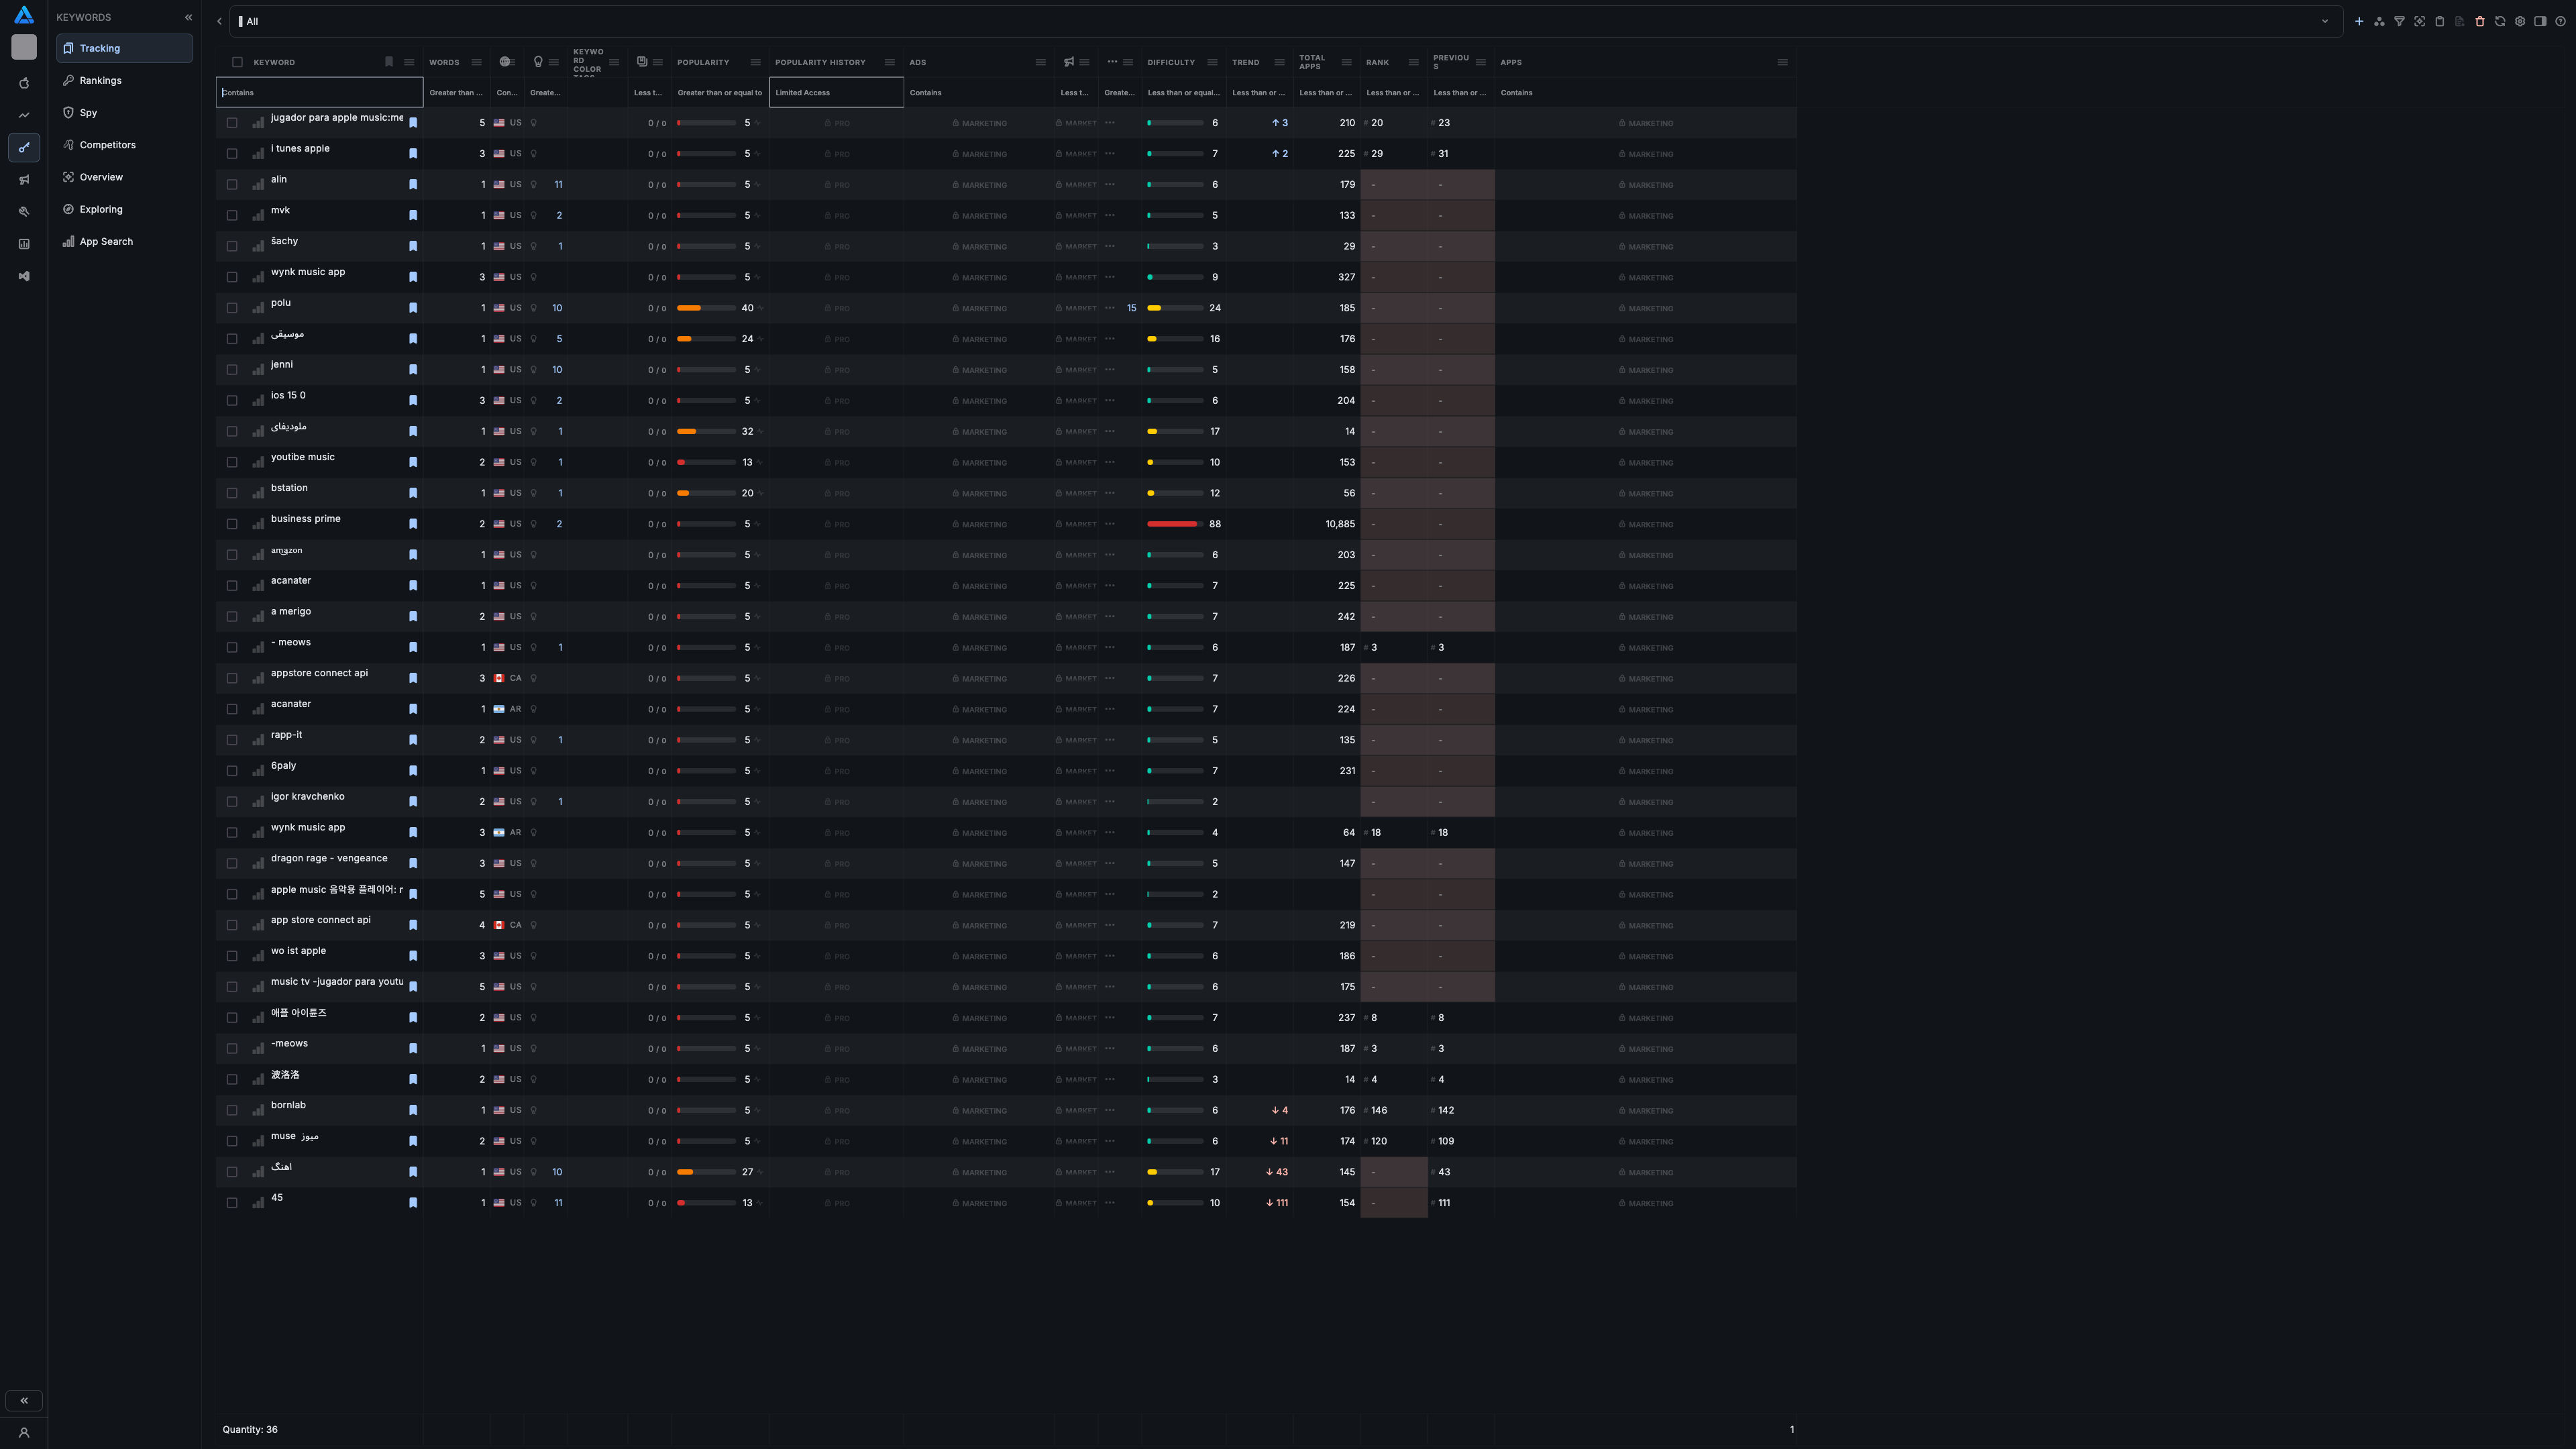The height and width of the screenshot is (1449, 2576).
Task: Open App Search in the sidebar
Action: 106,241
